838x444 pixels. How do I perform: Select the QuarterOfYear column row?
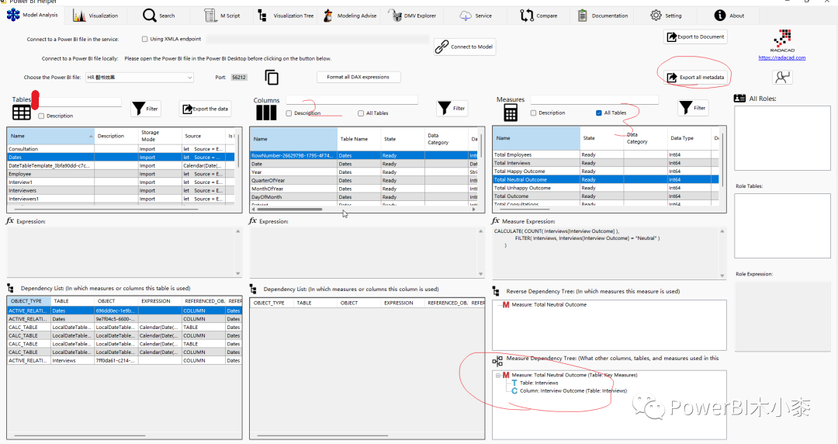365,180
